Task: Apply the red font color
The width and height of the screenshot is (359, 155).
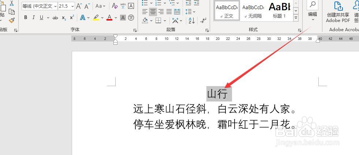Action: (x=109, y=18)
